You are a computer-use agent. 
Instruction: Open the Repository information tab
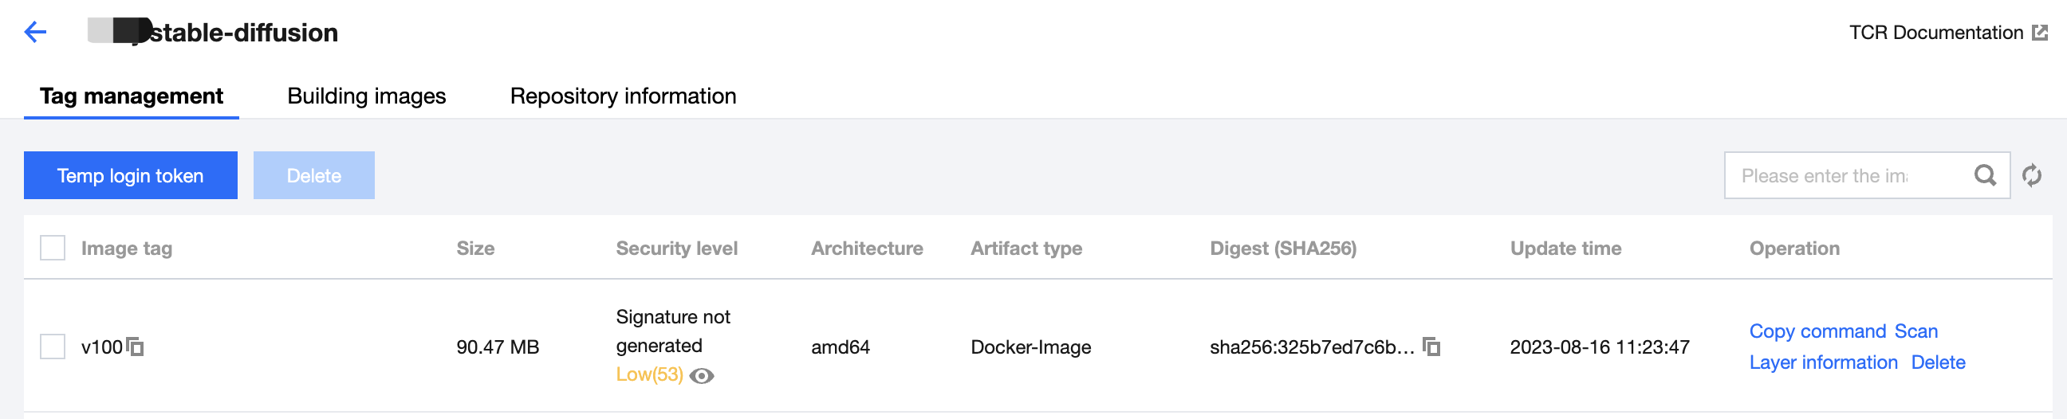coord(623,96)
